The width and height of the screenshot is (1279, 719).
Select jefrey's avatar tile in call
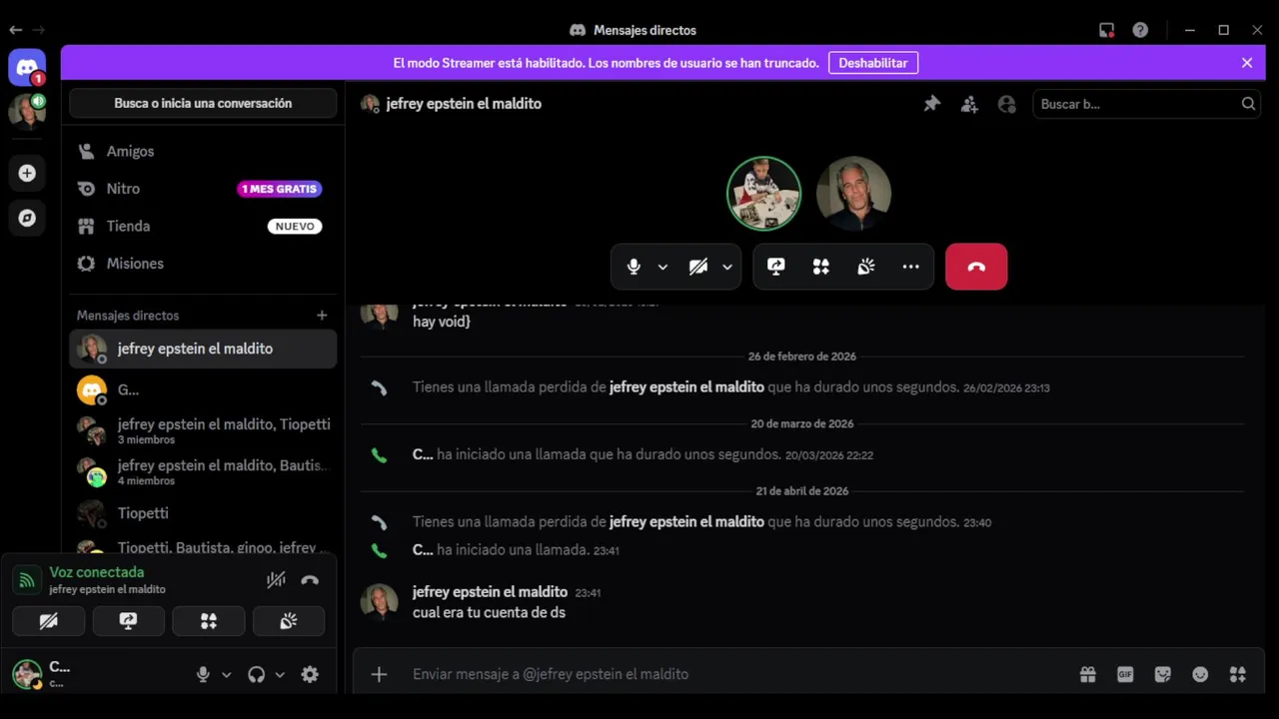[853, 194]
